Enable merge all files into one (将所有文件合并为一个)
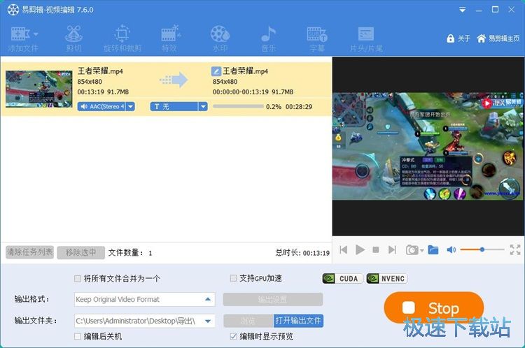Viewport: 525px width, 348px height. [x=78, y=278]
